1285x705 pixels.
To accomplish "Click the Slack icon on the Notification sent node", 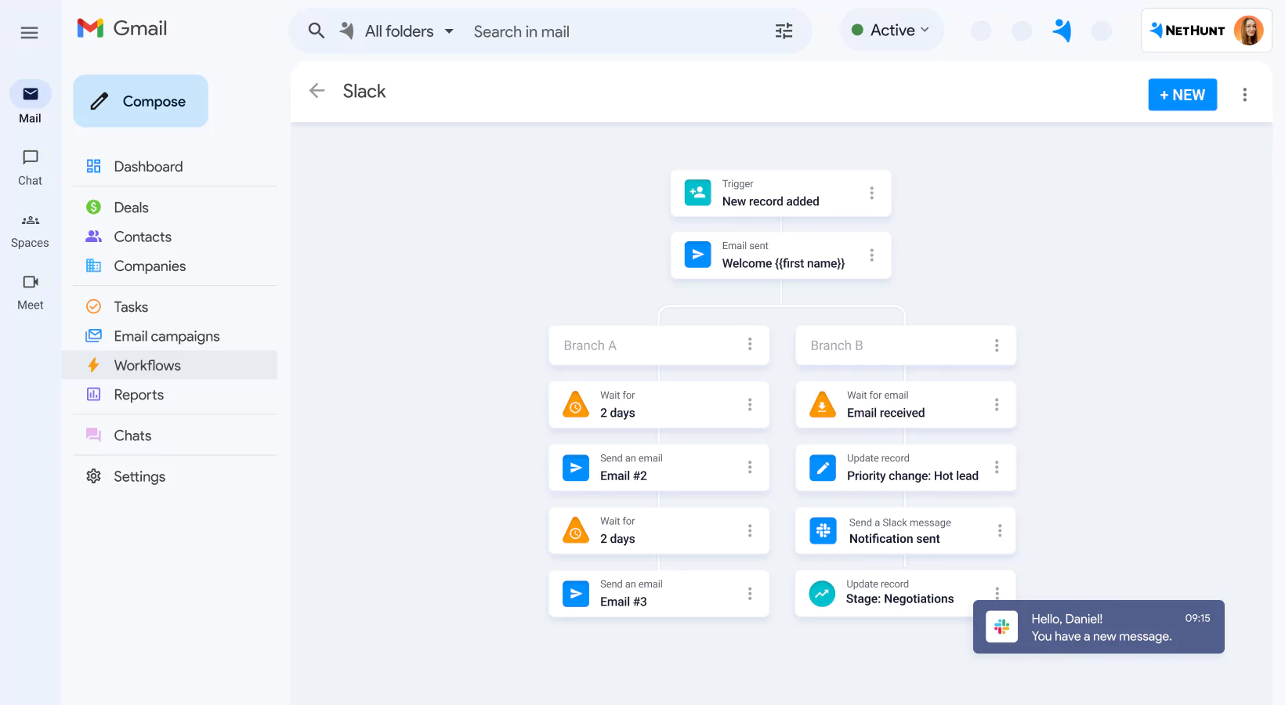I will click(823, 530).
